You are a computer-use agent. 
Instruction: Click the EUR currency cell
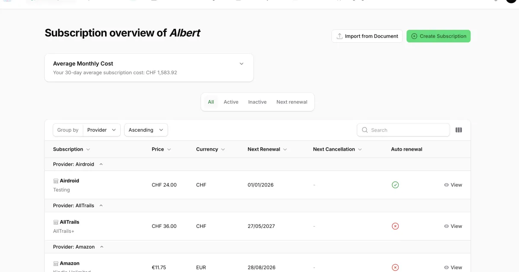201,268
